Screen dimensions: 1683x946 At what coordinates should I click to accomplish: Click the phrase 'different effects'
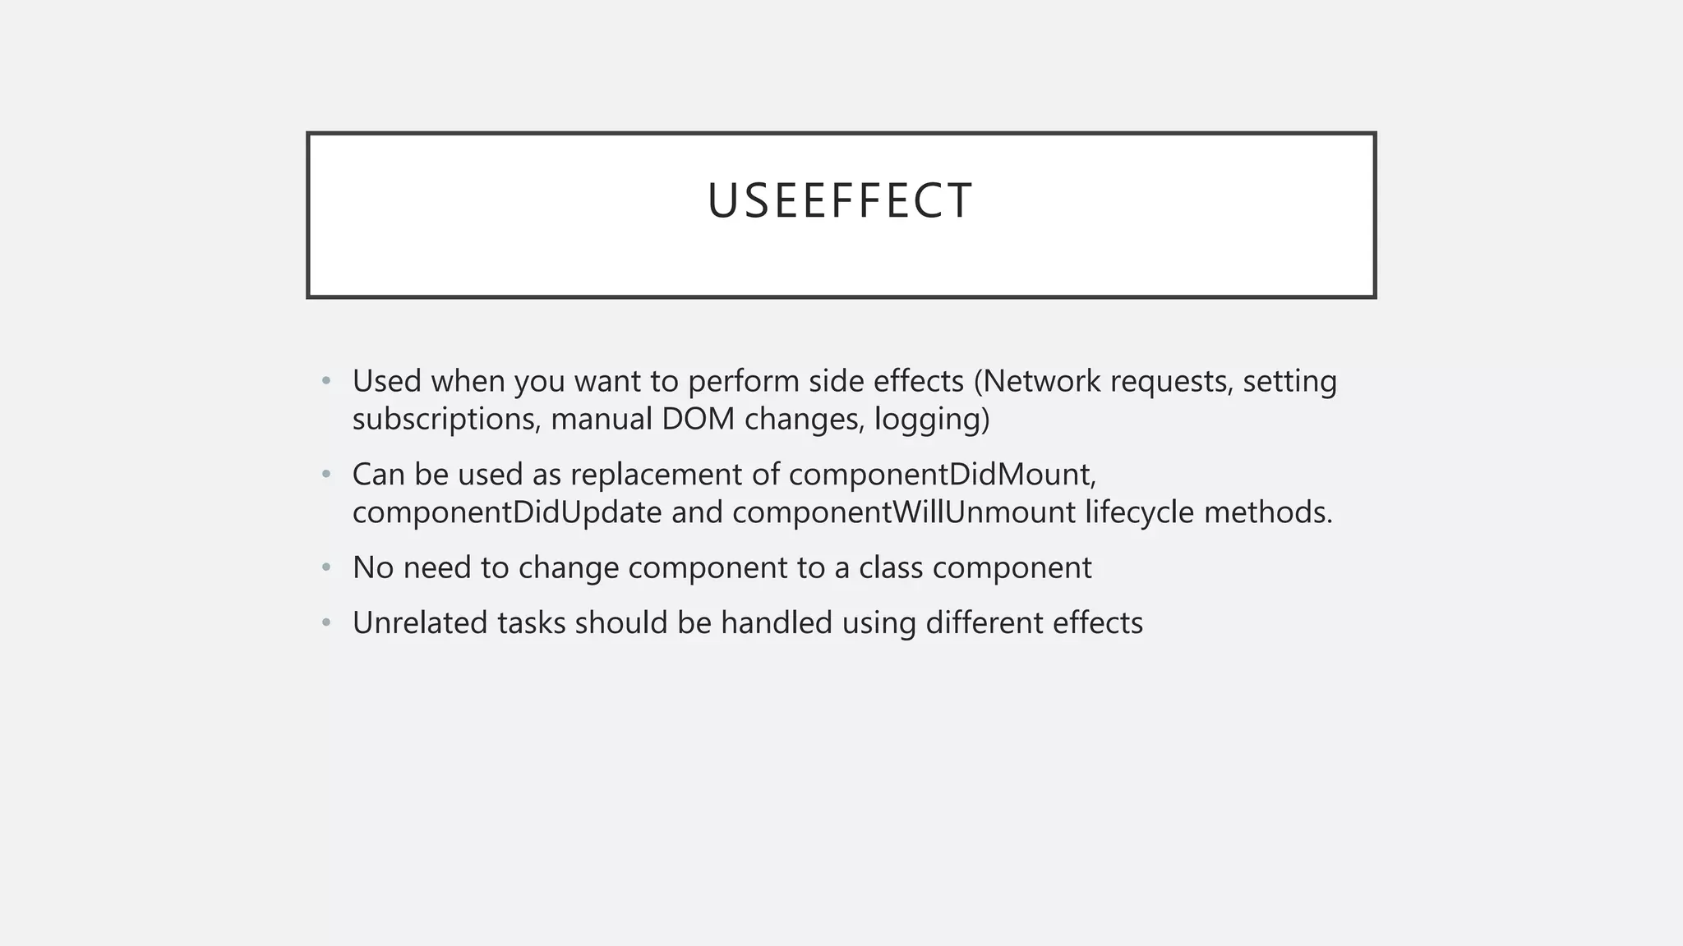point(1034,623)
